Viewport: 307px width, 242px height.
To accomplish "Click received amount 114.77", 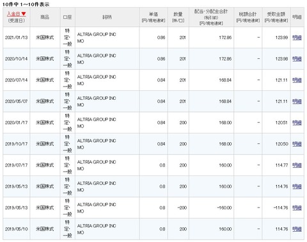I will pyautogui.click(x=281, y=165).
